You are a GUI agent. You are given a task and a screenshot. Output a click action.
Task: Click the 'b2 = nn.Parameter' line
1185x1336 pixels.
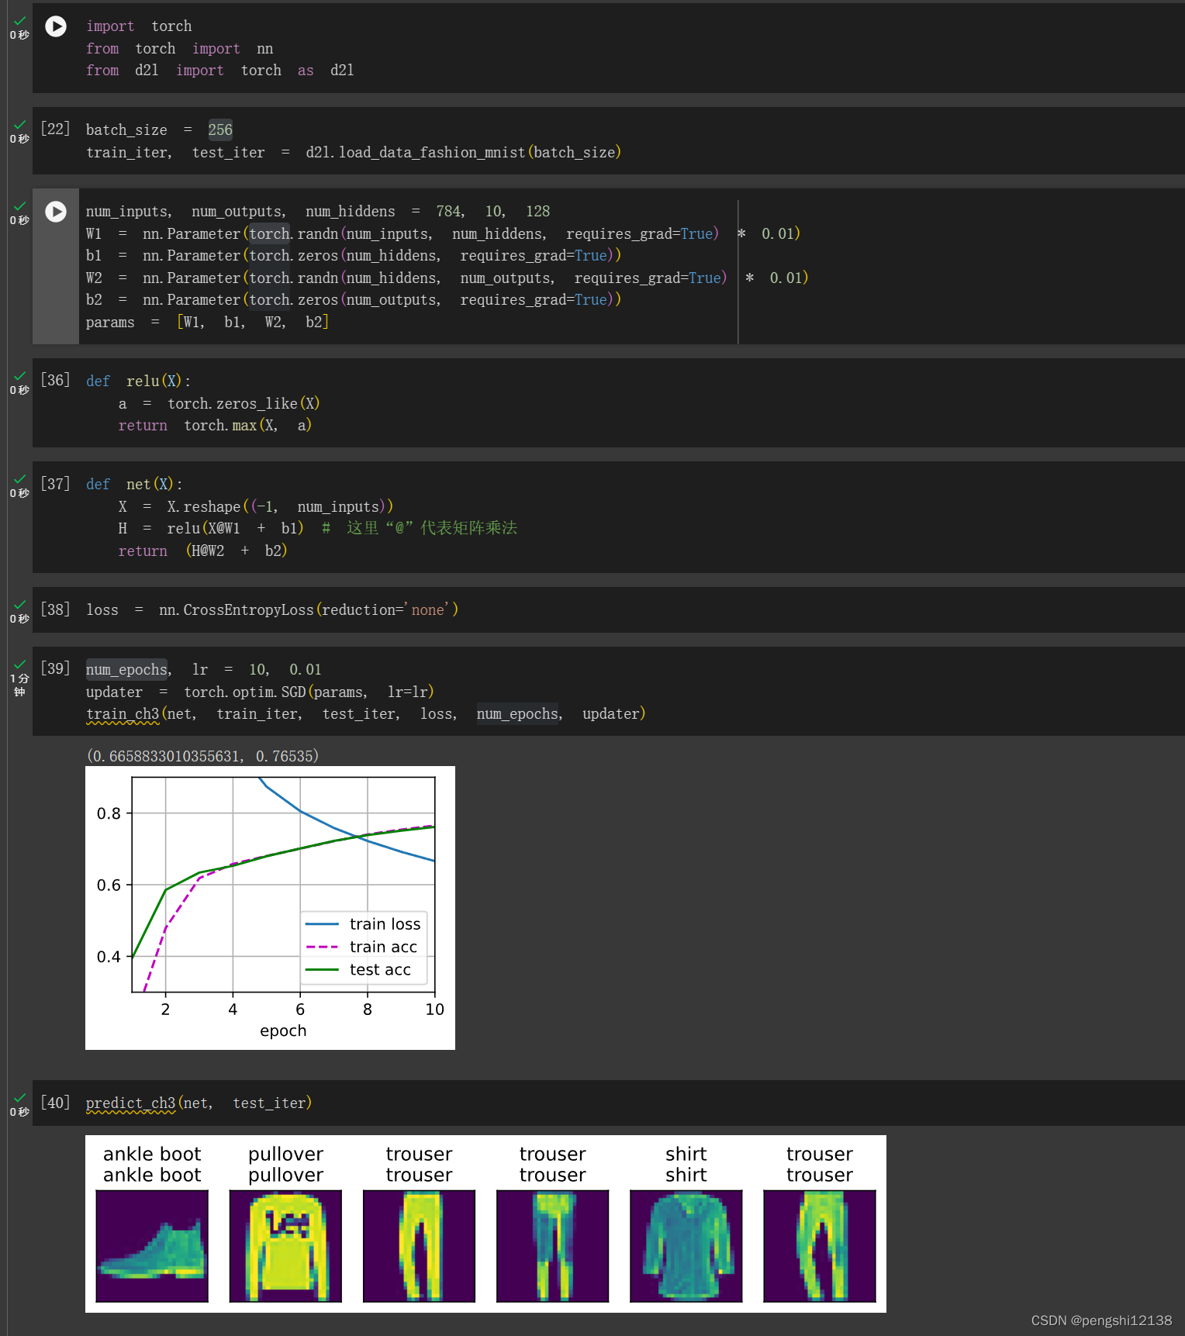tap(354, 299)
